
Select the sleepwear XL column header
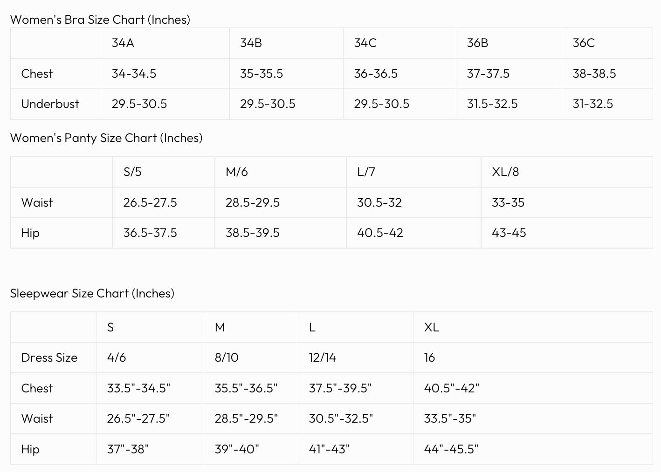(x=432, y=327)
